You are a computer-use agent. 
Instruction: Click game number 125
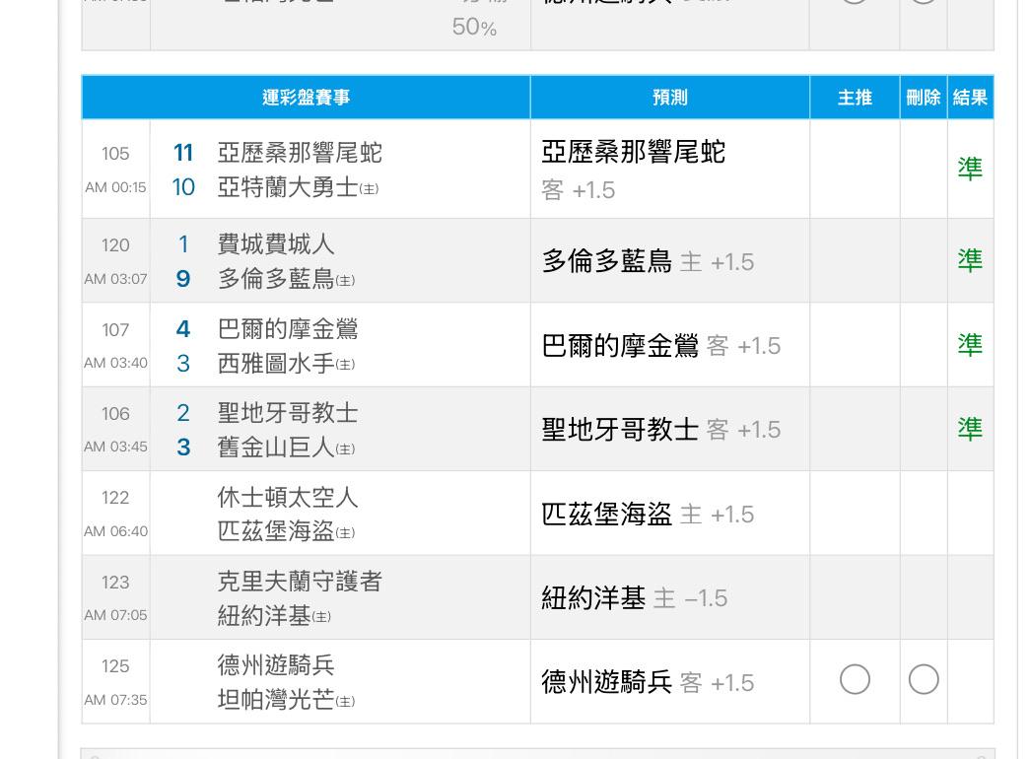115,666
